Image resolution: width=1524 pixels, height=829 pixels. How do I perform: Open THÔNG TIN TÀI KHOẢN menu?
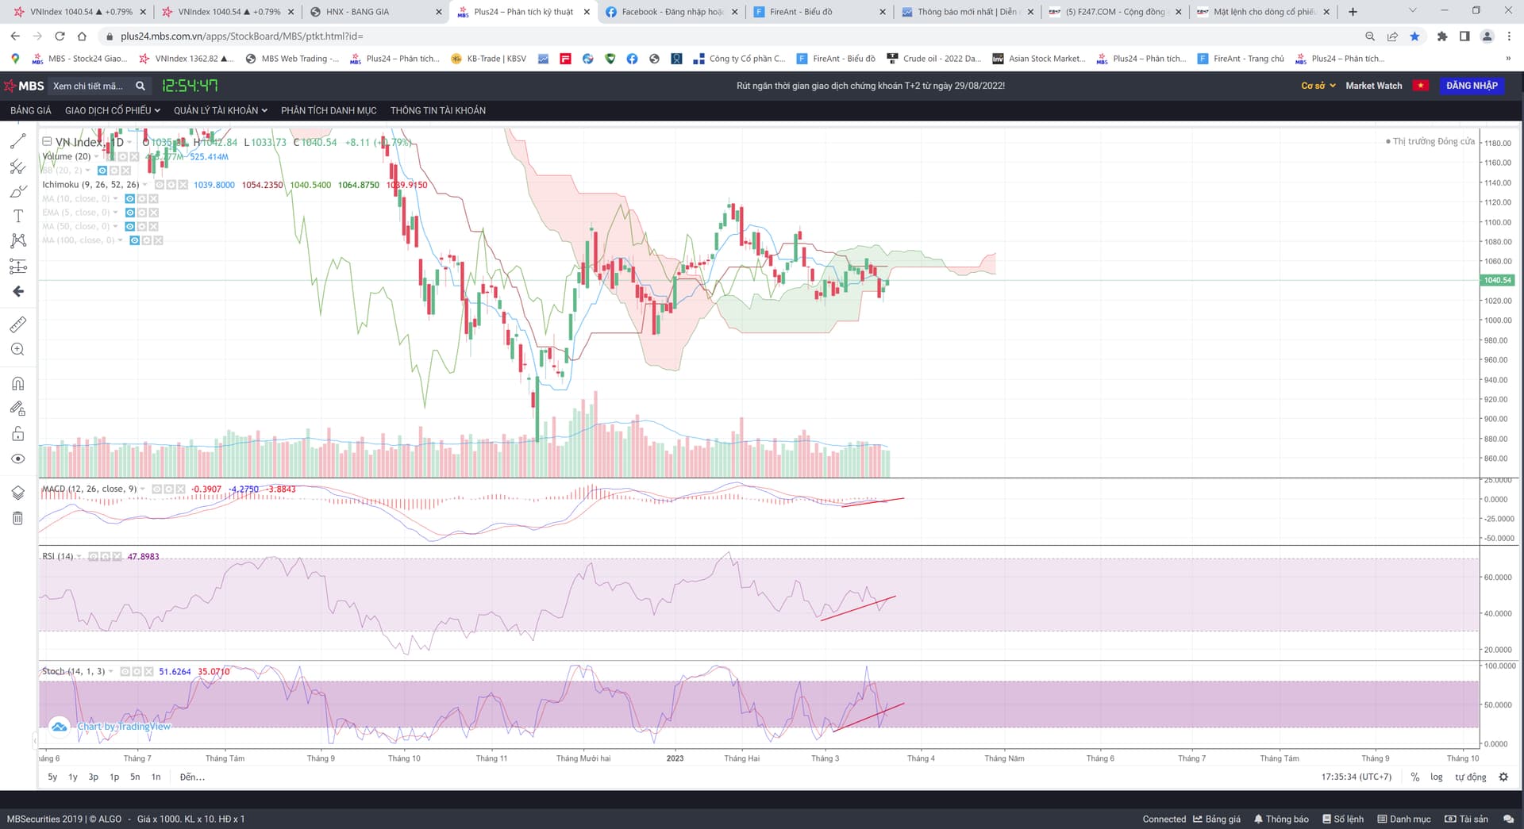click(x=438, y=110)
